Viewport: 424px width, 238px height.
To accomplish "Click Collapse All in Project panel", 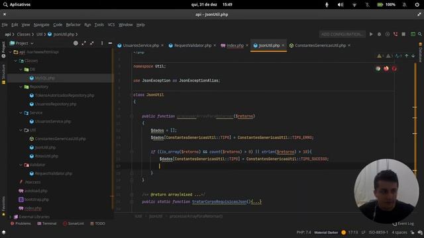I will (92, 43).
